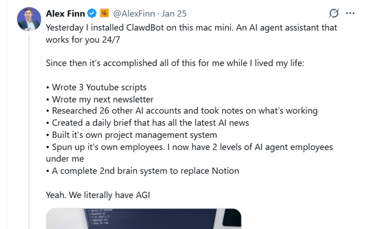This screenshot has width=365, height=229.
Task: Open the three-dot More menu on the tweet
Action: point(350,14)
